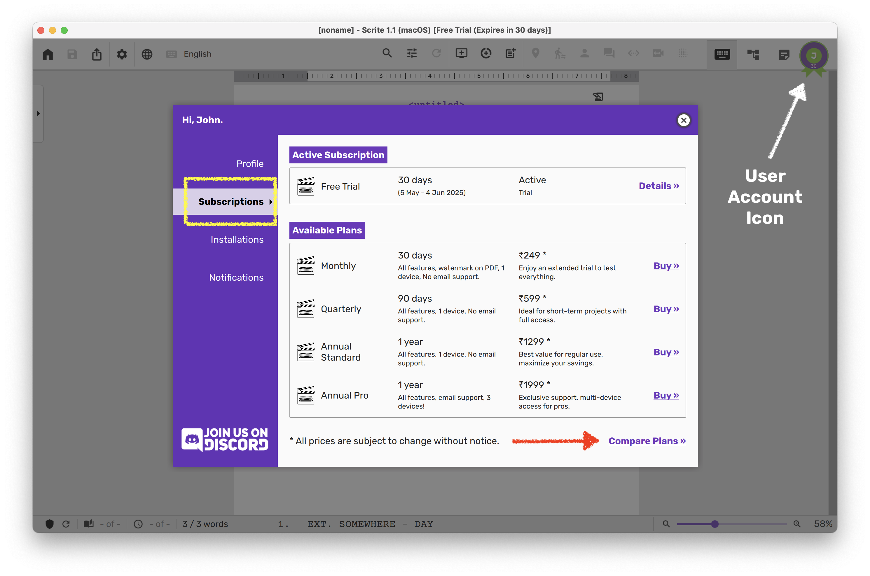Select the Transition dotted grid icon

[x=683, y=53]
